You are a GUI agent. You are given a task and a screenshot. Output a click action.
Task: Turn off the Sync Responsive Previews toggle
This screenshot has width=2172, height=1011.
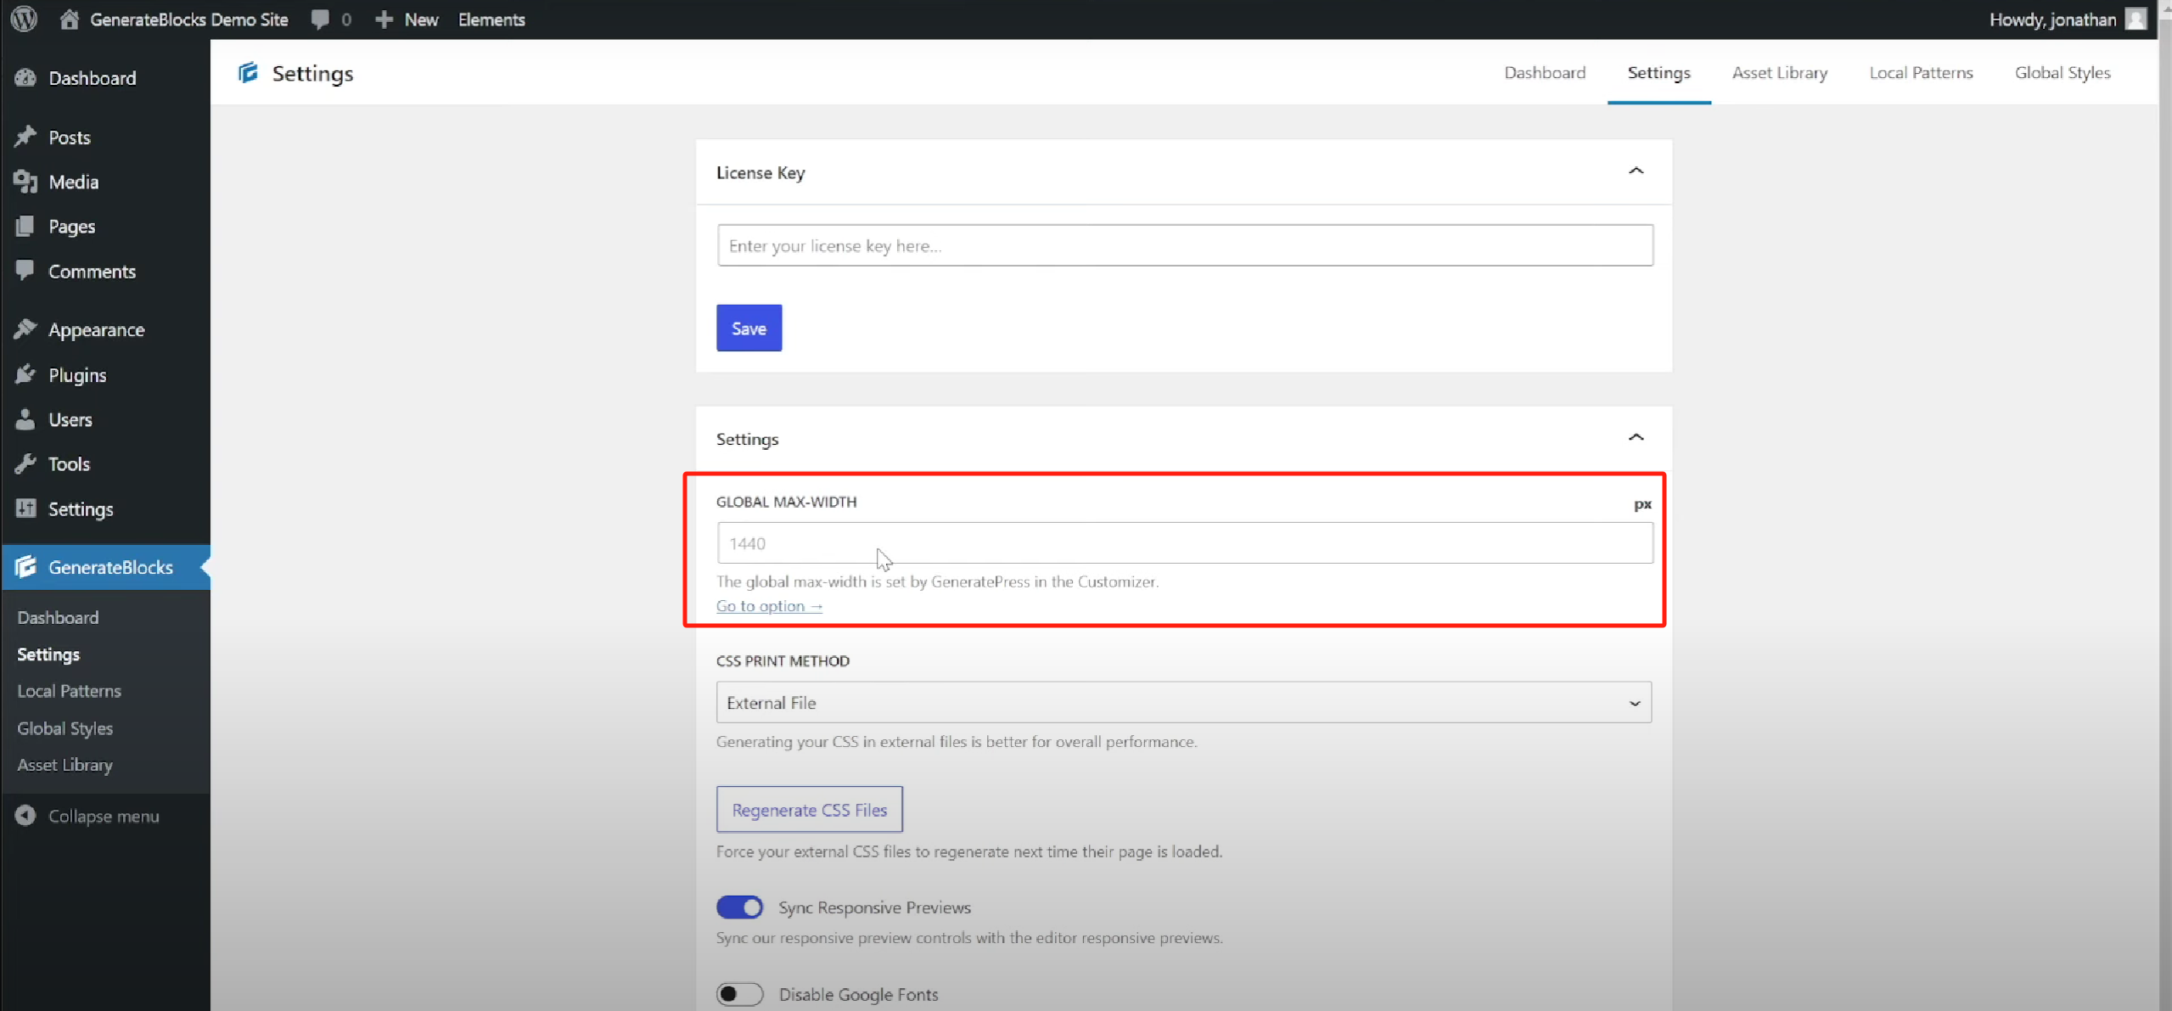739,907
